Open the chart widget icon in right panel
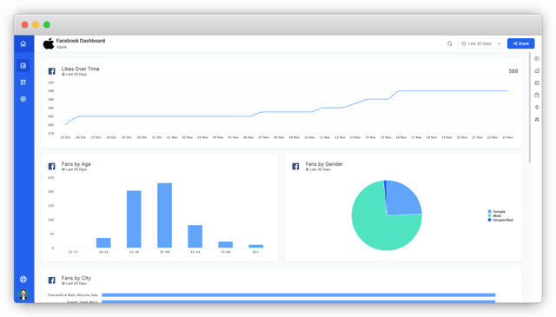This screenshot has width=556, height=317. click(x=537, y=70)
